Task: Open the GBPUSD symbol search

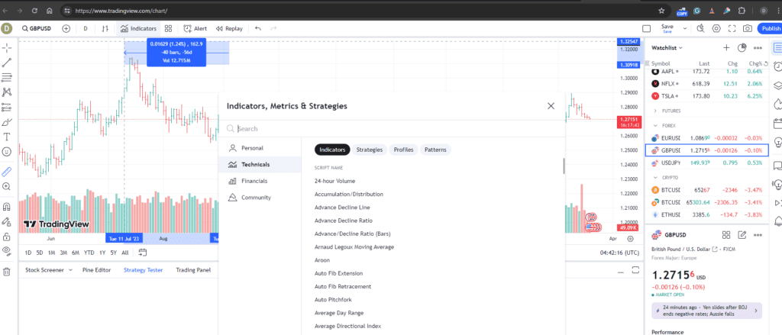Action: point(37,28)
